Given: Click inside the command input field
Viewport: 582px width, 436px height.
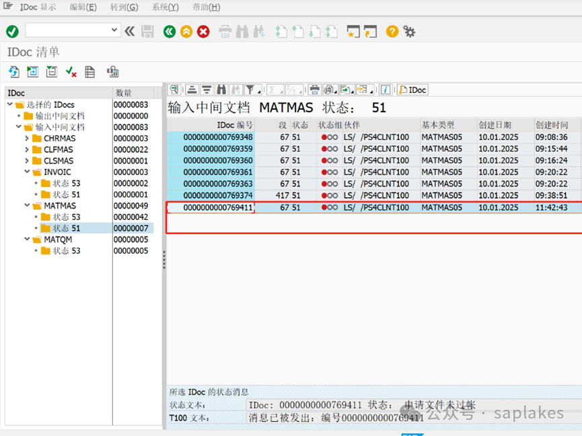Looking at the screenshot, I should point(66,30).
